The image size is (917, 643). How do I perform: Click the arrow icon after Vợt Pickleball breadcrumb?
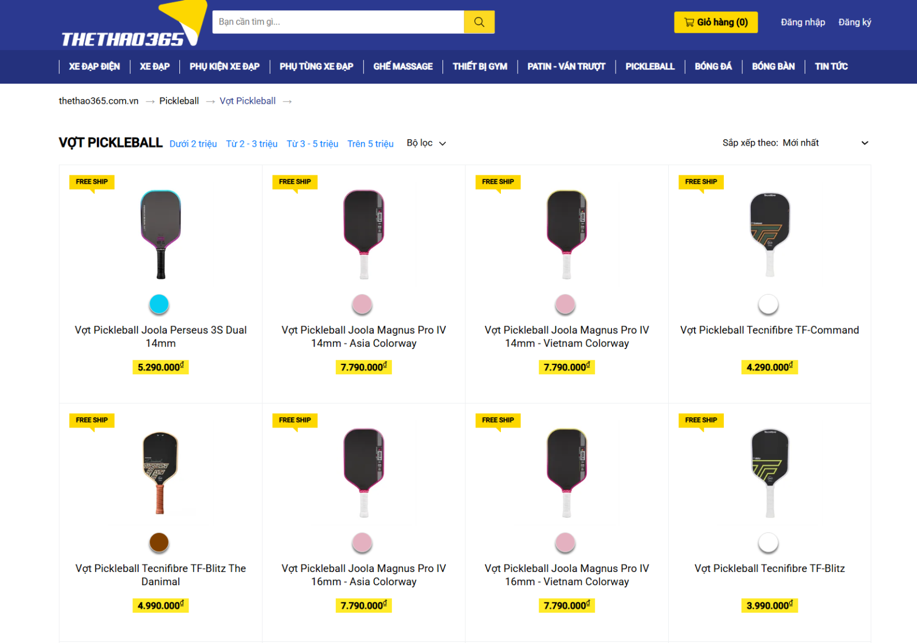click(x=288, y=101)
